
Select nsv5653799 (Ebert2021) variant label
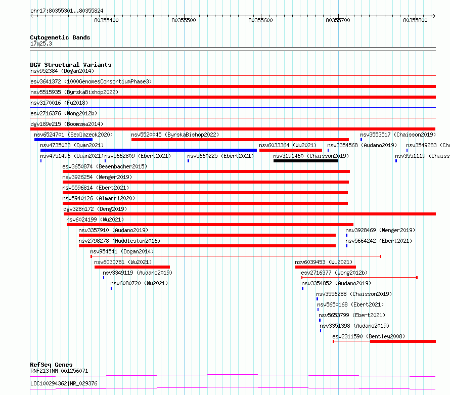[x=352, y=315]
